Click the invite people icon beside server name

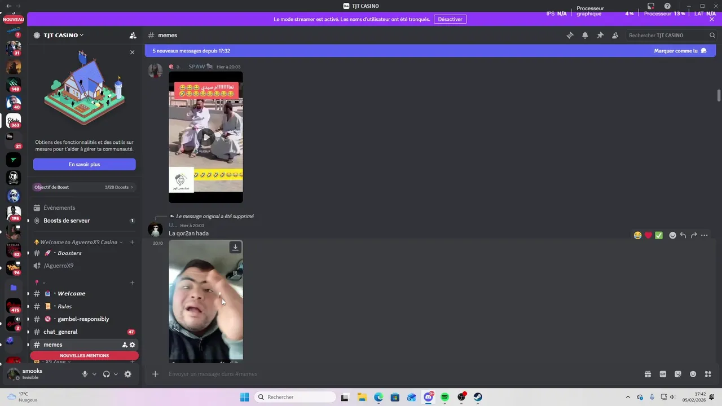[x=133, y=35]
